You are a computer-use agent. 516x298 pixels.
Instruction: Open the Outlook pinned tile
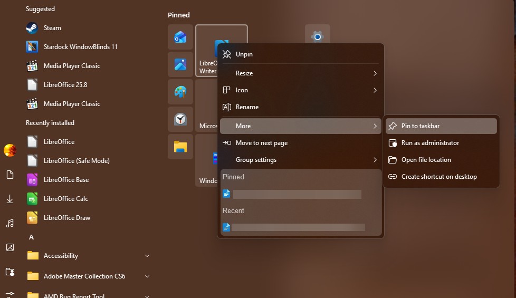180,37
